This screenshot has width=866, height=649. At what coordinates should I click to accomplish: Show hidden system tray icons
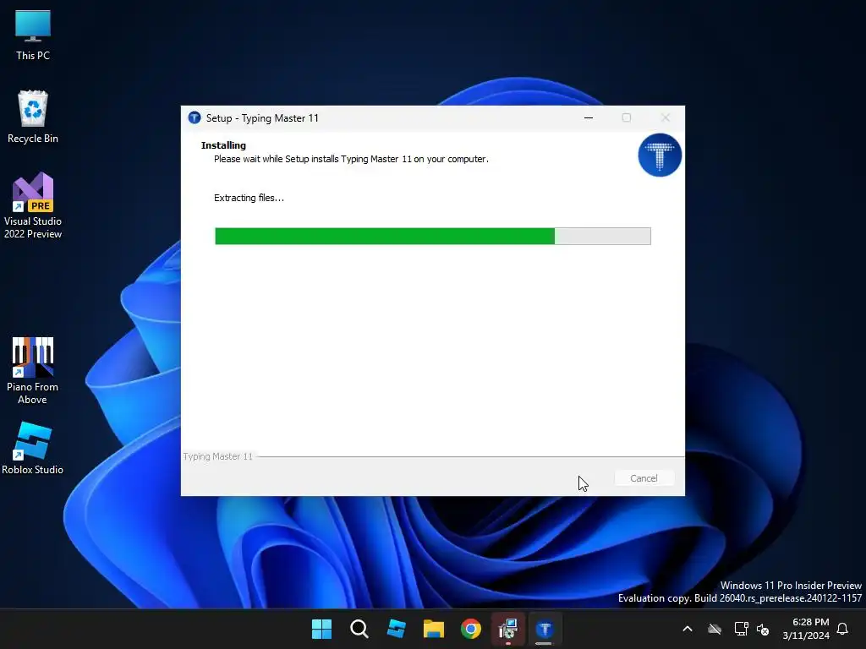(x=688, y=629)
